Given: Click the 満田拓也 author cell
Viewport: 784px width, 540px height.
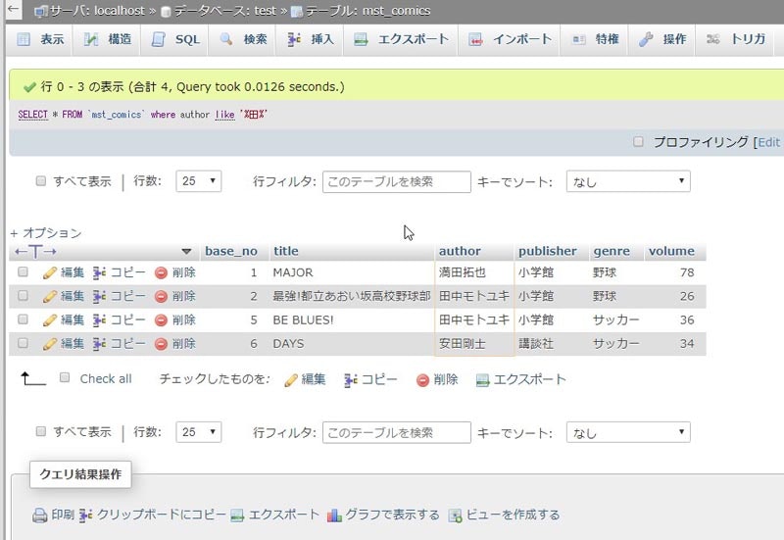Looking at the screenshot, I should (474, 272).
